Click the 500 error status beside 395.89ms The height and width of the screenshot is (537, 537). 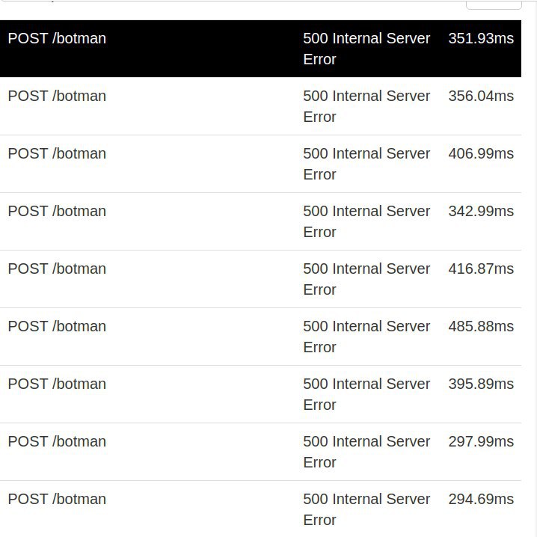pos(366,394)
